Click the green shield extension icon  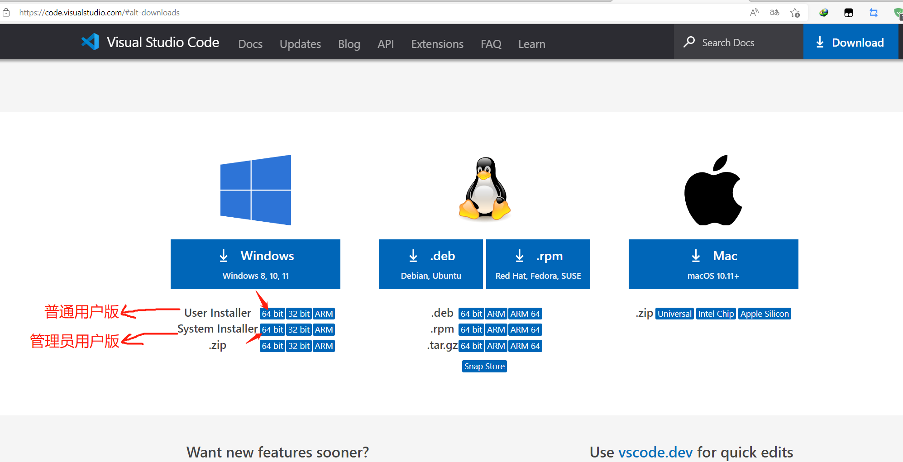point(898,13)
